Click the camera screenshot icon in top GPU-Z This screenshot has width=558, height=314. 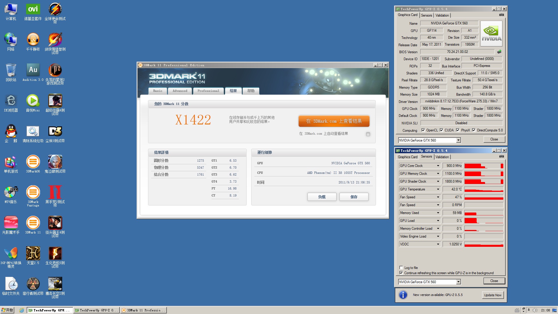click(501, 15)
